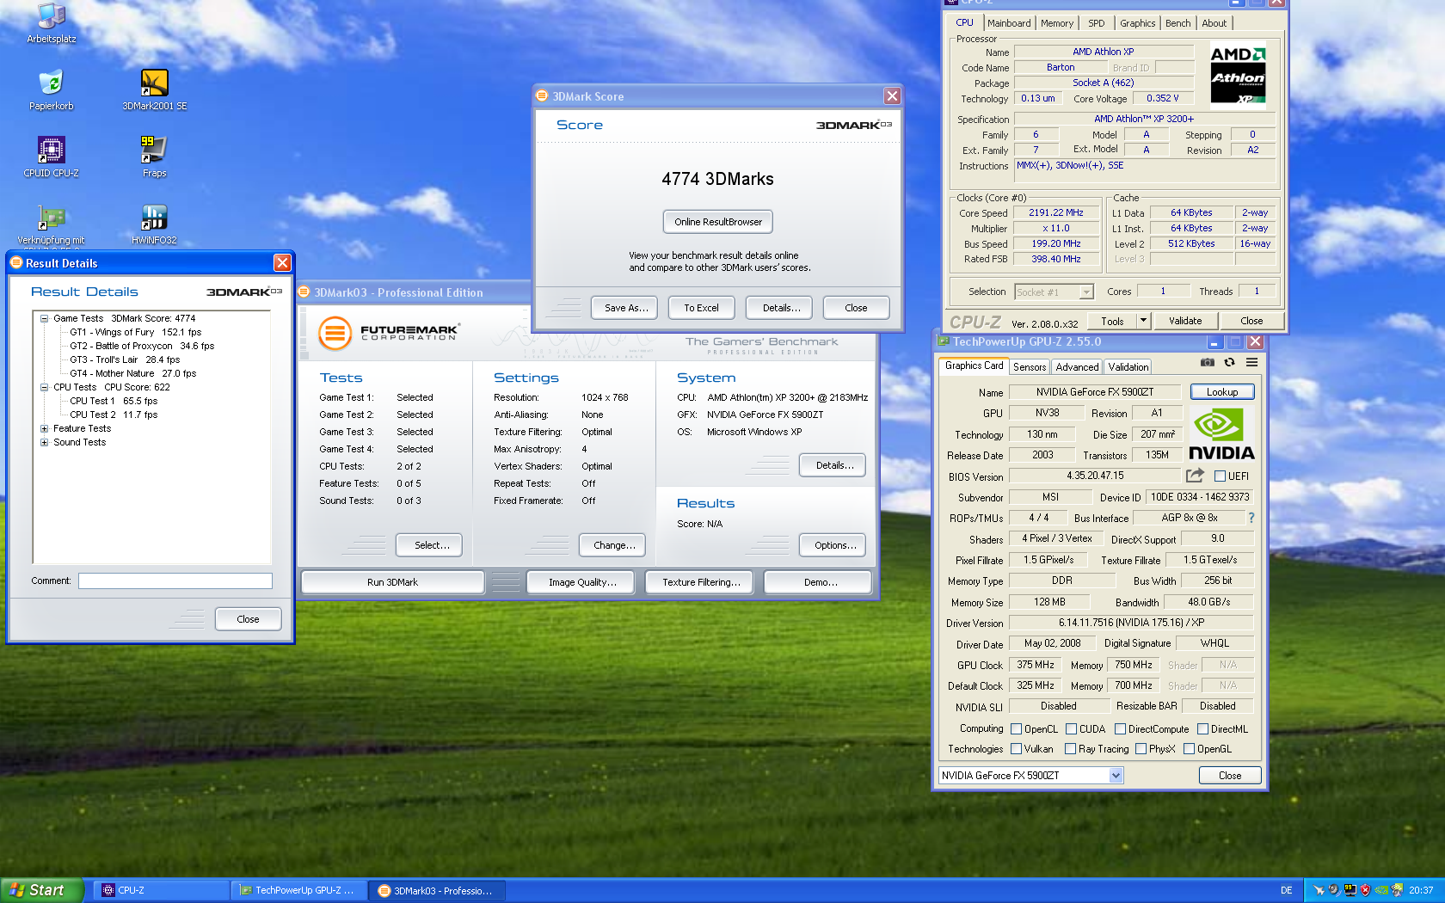This screenshot has height=903, width=1445.
Task: Click the airplane tray icon
Action: tap(1319, 890)
